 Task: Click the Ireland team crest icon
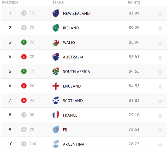tap(56, 27)
